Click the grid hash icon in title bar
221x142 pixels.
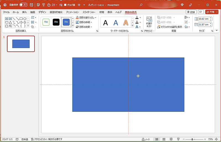tap(79, 5)
